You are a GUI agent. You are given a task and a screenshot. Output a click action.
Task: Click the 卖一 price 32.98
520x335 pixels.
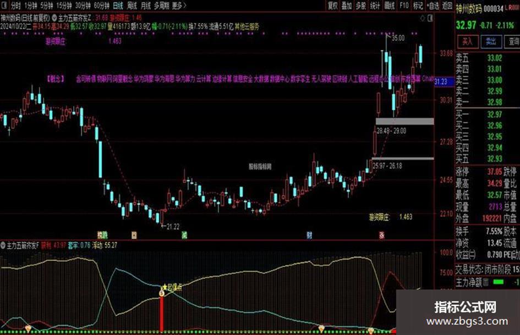point(495,102)
